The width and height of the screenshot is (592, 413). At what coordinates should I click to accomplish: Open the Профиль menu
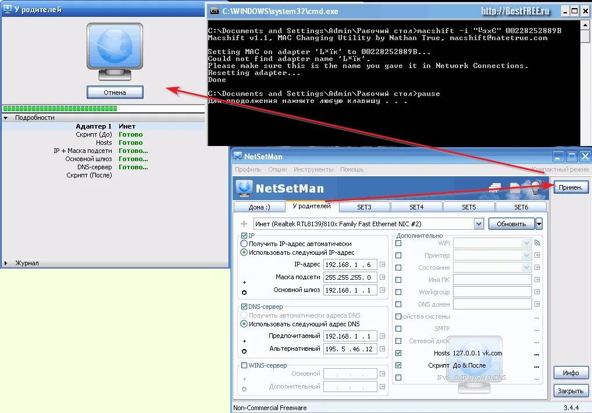[248, 169]
